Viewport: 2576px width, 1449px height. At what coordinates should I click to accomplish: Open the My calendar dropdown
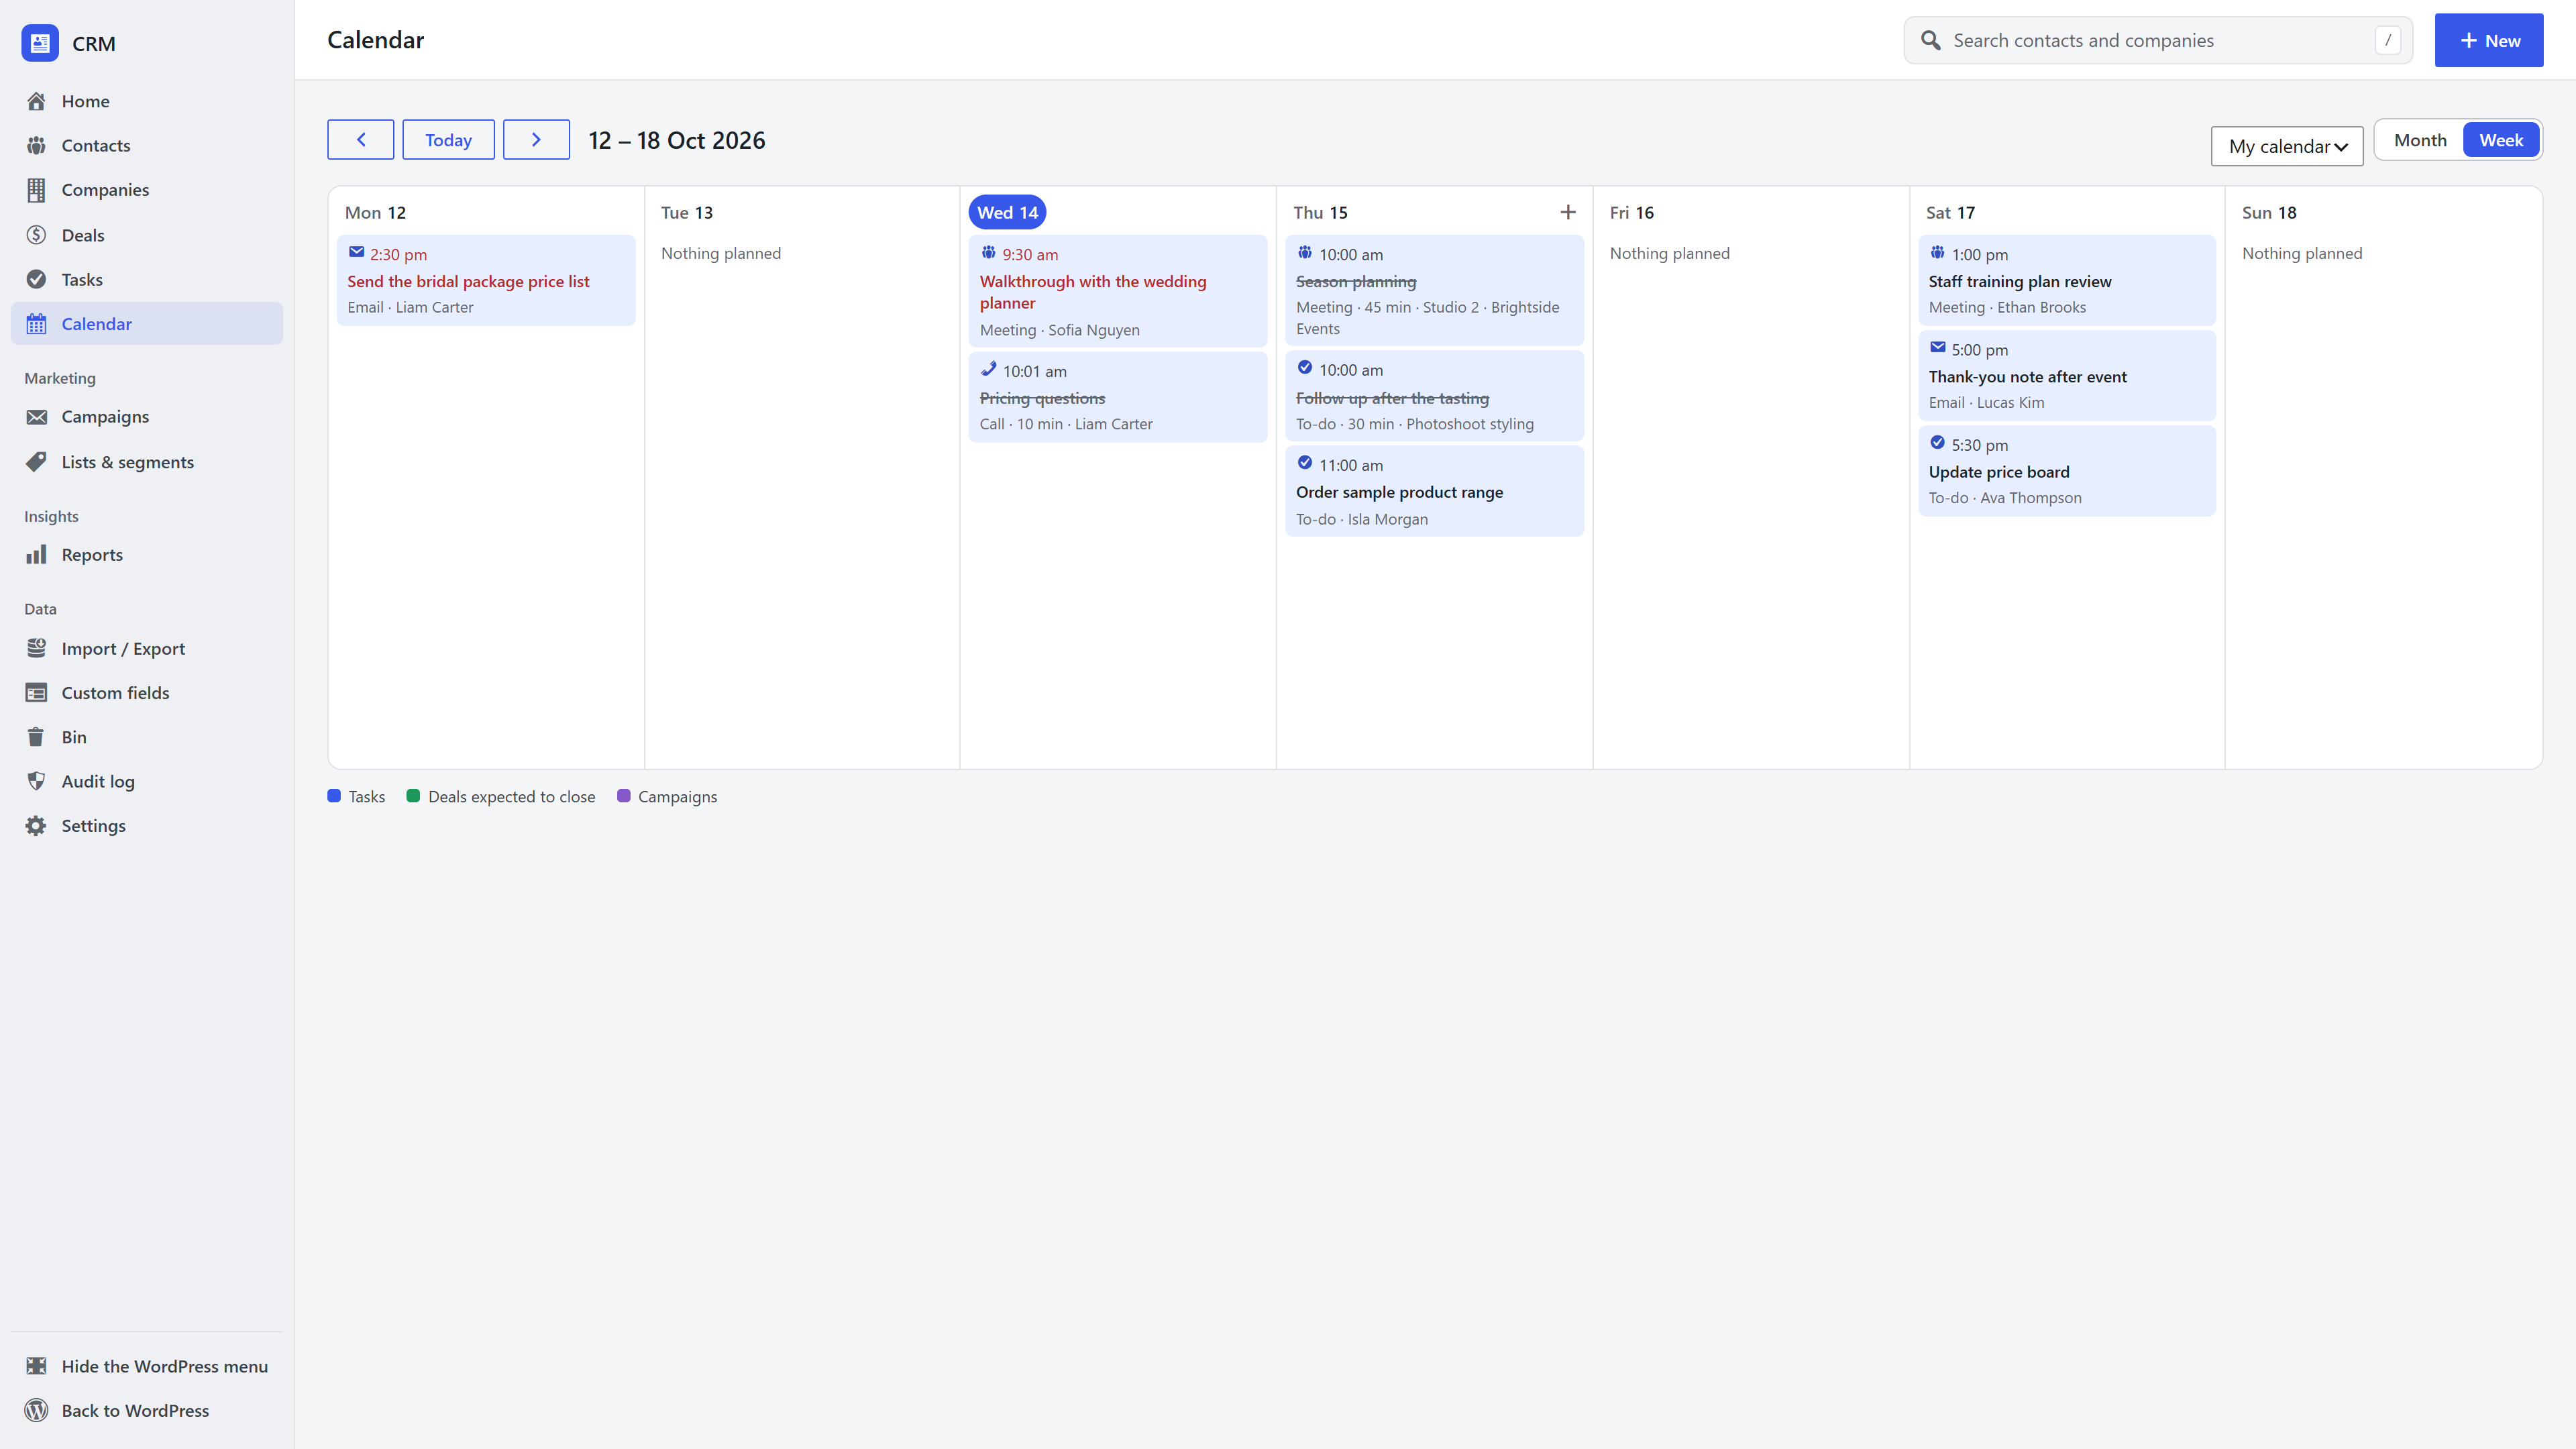(x=2286, y=146)
